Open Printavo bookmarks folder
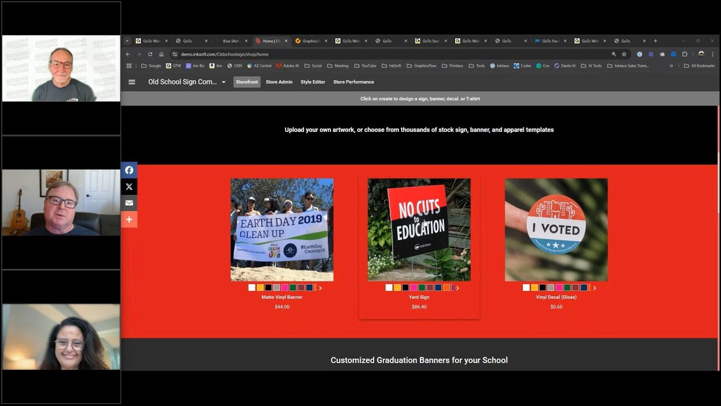Viewport: 721px width, 406px height. click(452, 65)
